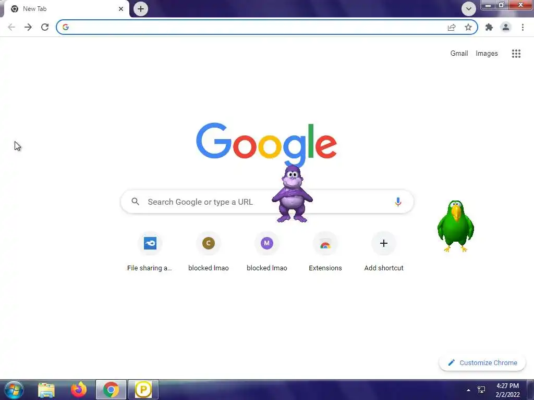Restore down the Chrome window
This screenshot has height=400, width=534.
point(501,5)
